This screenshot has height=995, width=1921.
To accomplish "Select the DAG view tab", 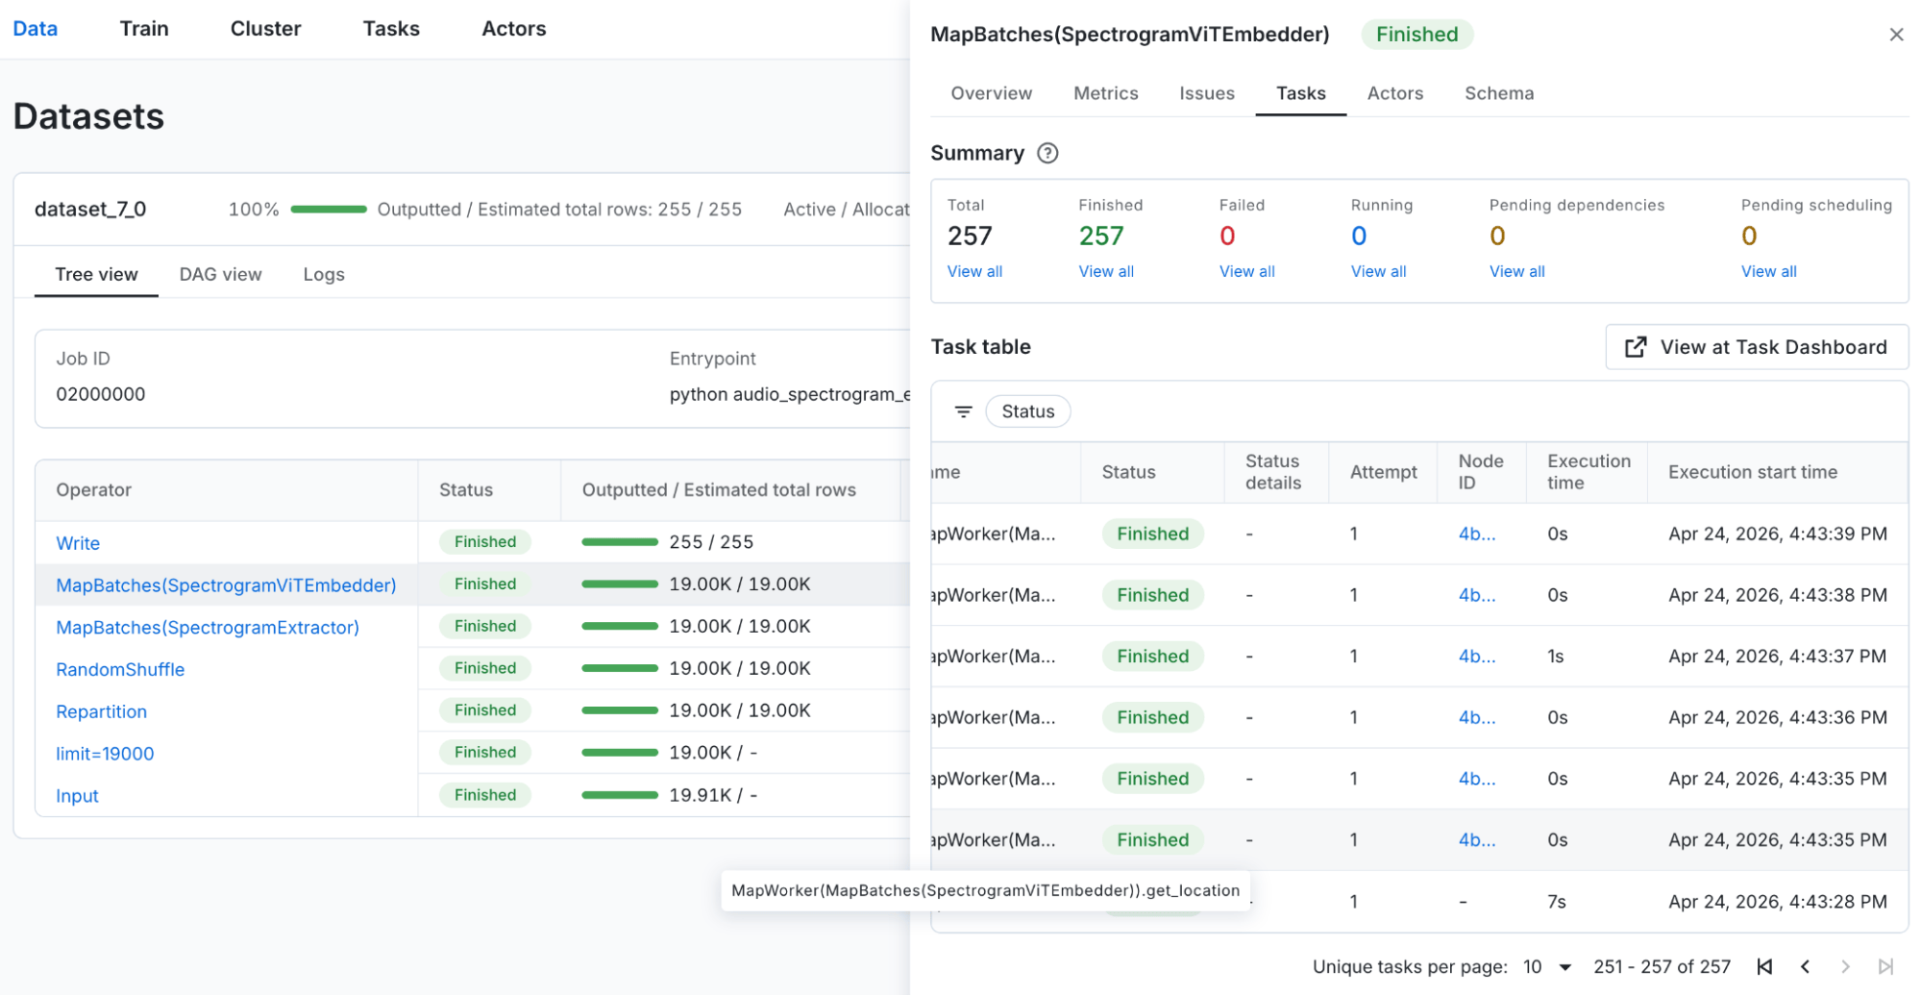I will tap(220, 275).
